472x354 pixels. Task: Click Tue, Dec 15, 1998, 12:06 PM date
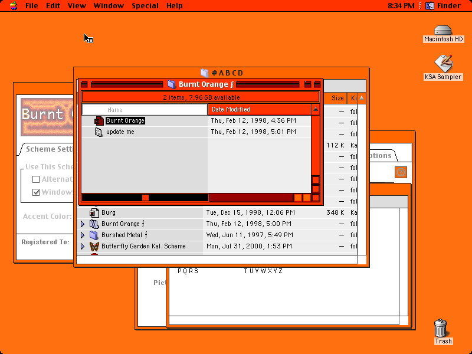250,212
